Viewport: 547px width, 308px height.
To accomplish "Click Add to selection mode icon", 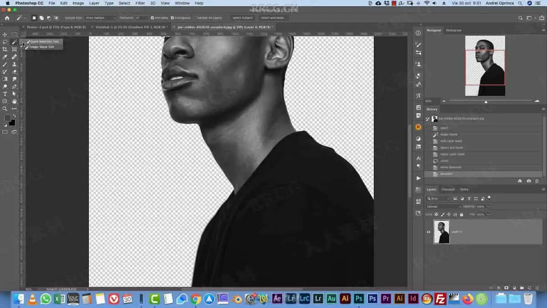I will click(x=41, y=18).
